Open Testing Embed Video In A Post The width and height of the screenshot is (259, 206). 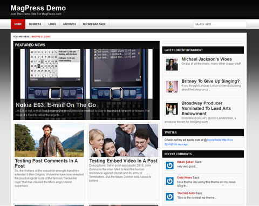124,161
